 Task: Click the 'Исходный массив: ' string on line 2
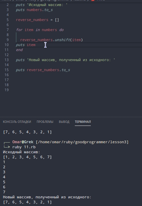tap(47, 5)
